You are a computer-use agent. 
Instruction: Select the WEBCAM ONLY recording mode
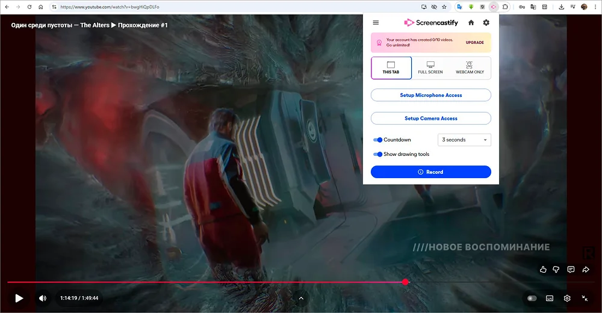[x=470, y=68]
